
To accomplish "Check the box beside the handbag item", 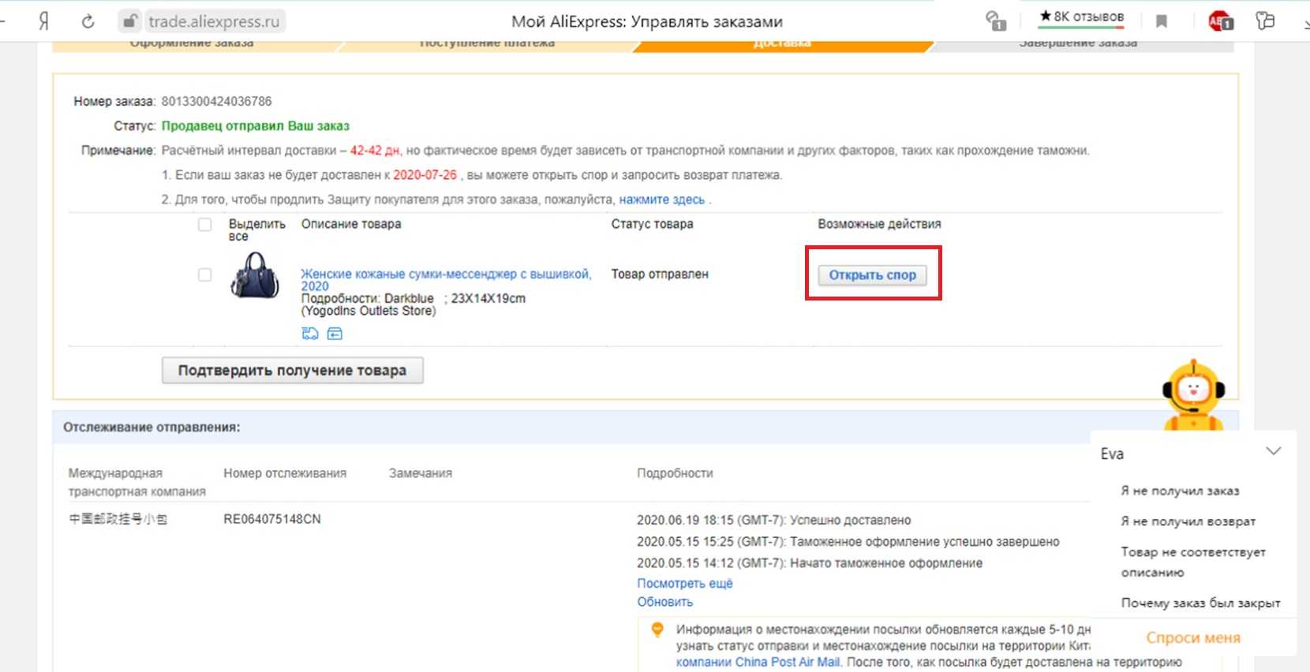I will point(205,274).
